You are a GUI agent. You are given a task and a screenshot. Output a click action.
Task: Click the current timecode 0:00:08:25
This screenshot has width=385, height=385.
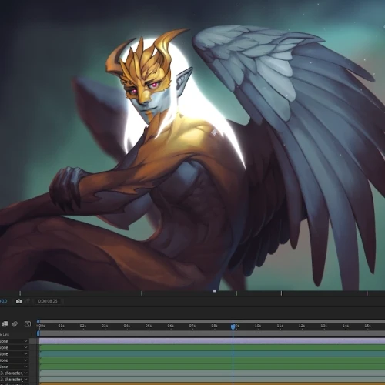tap(48, 301)
